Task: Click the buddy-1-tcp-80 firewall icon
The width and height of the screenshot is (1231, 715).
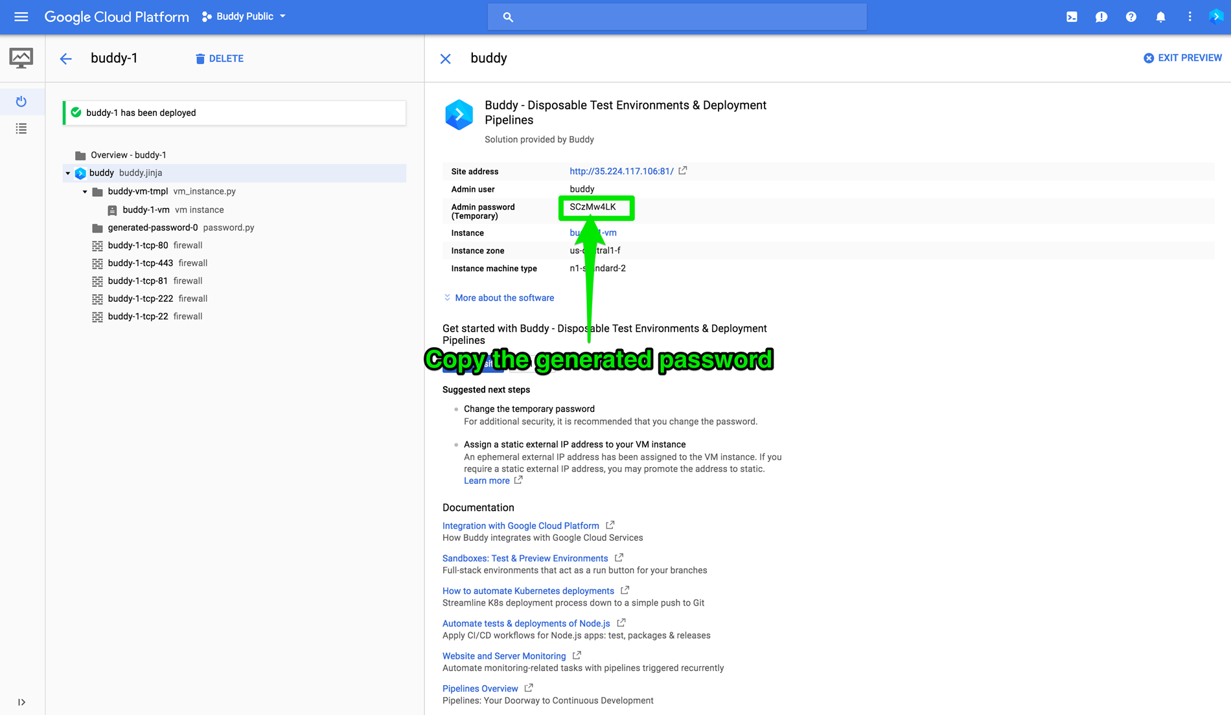Action: (x=97, y=245)
